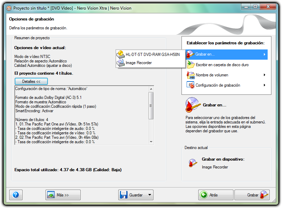Close the Nero Vision window
The width and height of the screenshot is (282, 208).
268,6
